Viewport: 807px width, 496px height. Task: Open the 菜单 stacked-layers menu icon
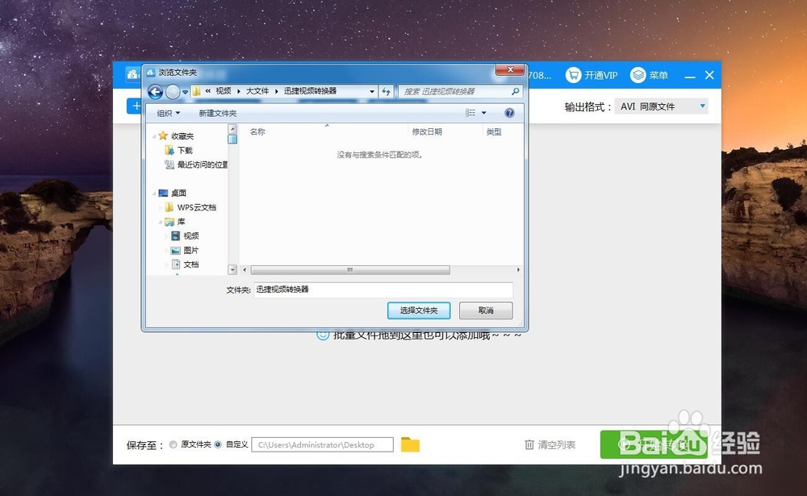pyautogui.click(x=638, y=75)
